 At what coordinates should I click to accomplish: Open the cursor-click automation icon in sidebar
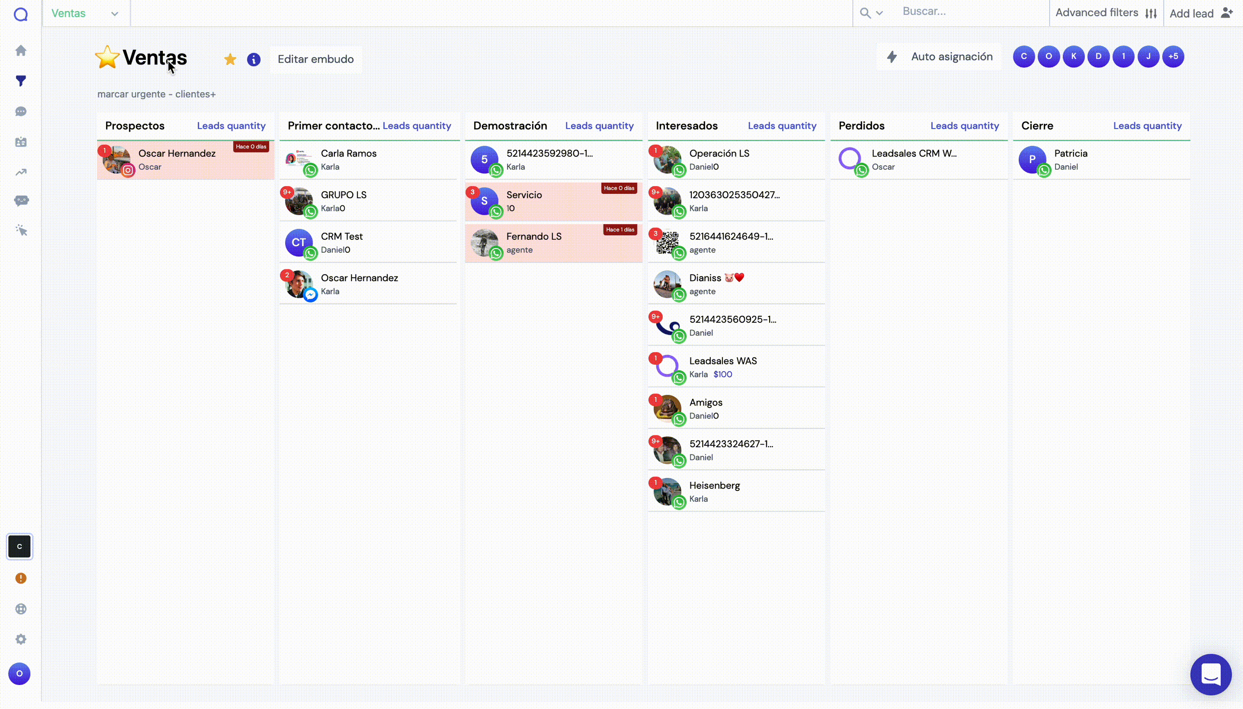(x=21, y=230)
